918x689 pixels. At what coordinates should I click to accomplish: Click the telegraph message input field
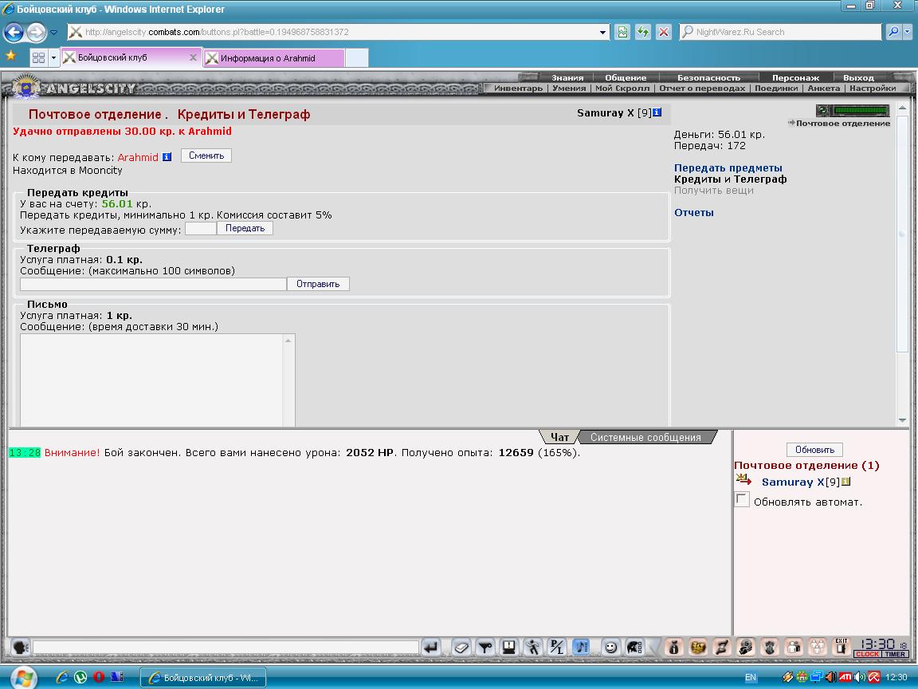coord(153,284)
